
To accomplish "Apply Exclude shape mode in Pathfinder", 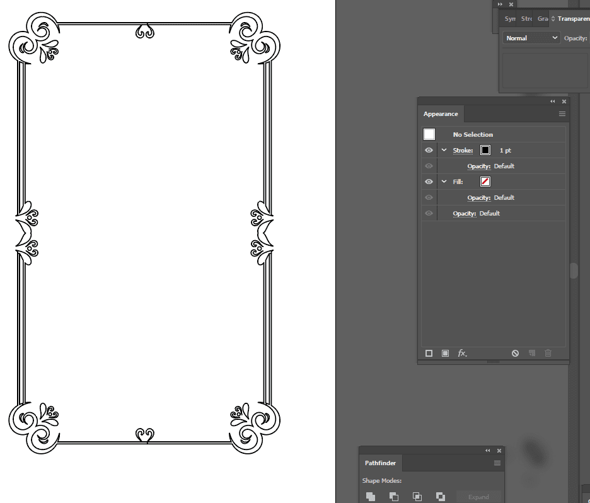I will (440, 497).
